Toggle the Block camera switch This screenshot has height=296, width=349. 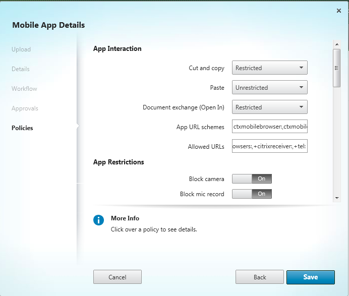(x=252, y=179)
